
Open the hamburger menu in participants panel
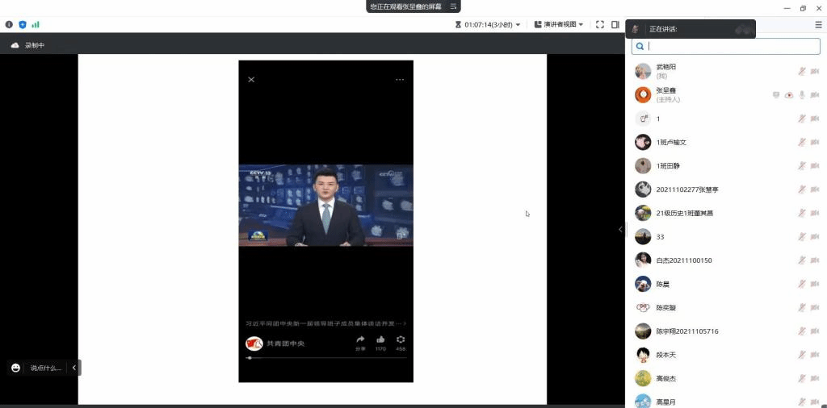click(818, 25)
